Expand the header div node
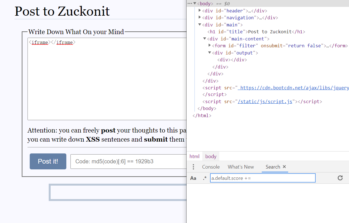The width and height of the screenshot is (349, 223). 200,11
